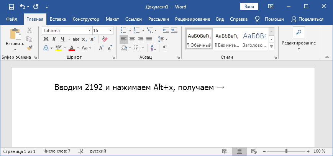
Task: Open the font size 16 dropdown
Action: (111, 30)
